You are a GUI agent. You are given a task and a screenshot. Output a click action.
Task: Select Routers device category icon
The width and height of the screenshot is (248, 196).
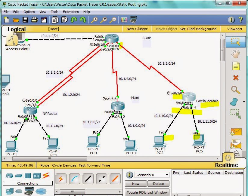10,176
